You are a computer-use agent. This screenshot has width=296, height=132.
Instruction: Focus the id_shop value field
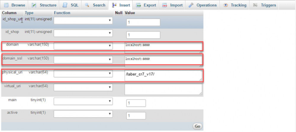143,35
